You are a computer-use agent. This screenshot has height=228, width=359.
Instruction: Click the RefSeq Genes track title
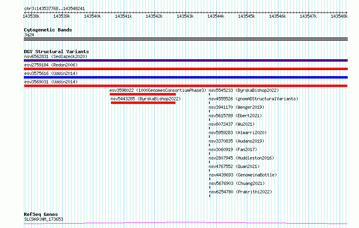(x=41, y=214)
